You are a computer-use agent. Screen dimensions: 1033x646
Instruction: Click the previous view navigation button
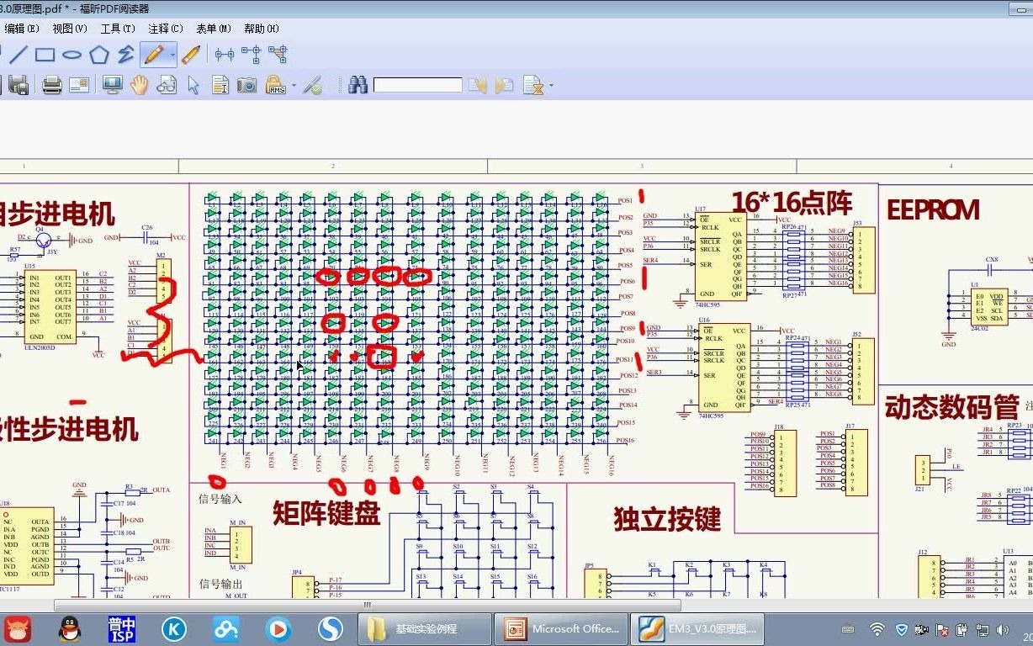click(x=477, y=84)
